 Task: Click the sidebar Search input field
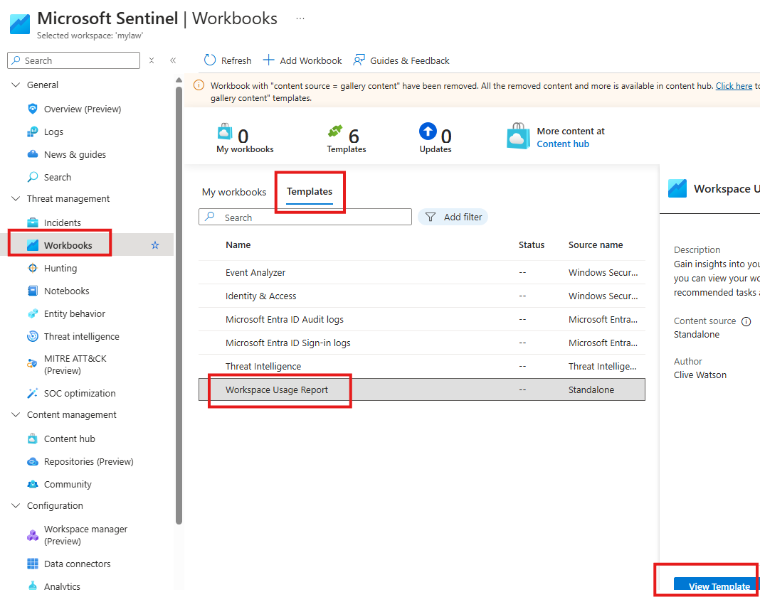click(74, 60)
